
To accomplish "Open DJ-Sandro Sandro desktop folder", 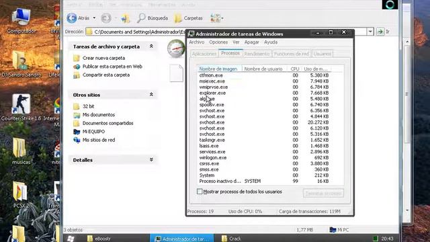I will [x=21, y=64].
